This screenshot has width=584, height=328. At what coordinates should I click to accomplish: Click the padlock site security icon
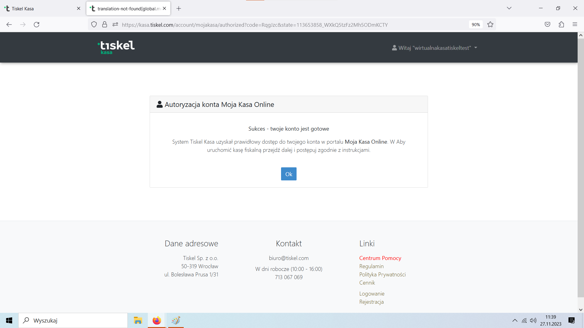click(x=105, y=25)
